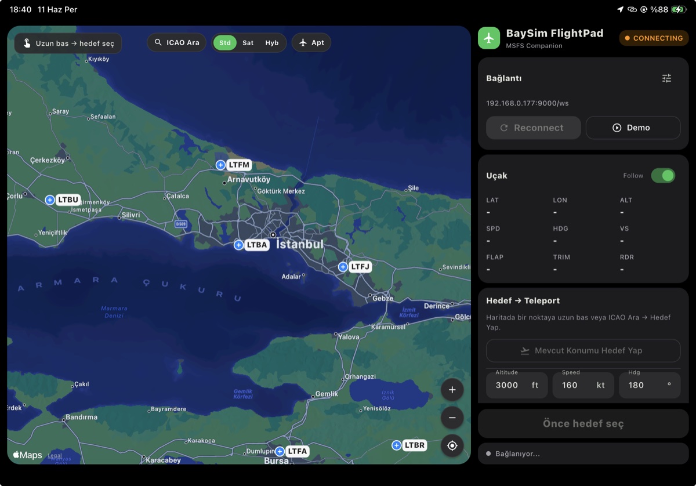Click the Arnavutköy map label
The height and width of the screenshot is (486, 696).
[x=248, y=180]
